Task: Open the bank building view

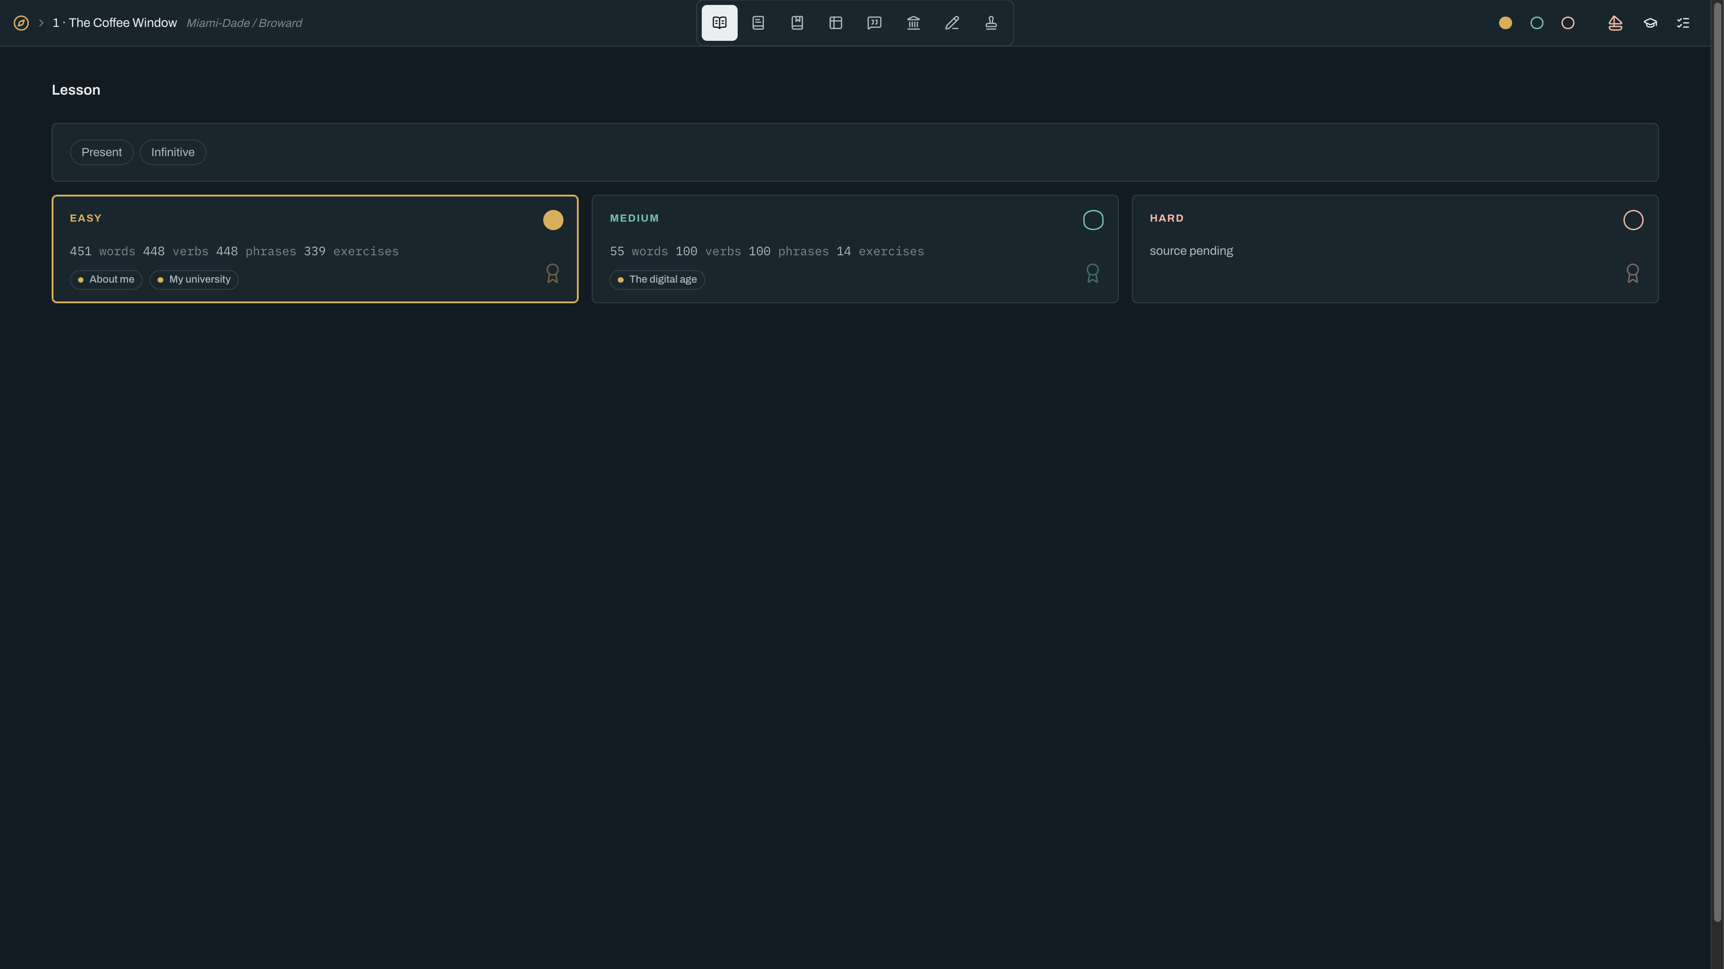Action: pos(914,23)
